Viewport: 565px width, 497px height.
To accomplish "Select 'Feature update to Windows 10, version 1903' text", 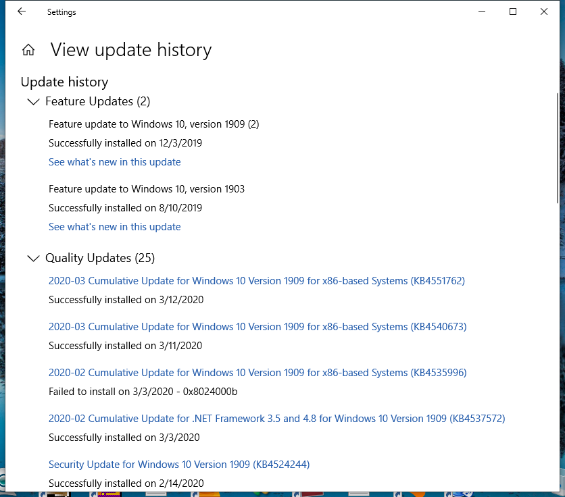I will (147, 189).
